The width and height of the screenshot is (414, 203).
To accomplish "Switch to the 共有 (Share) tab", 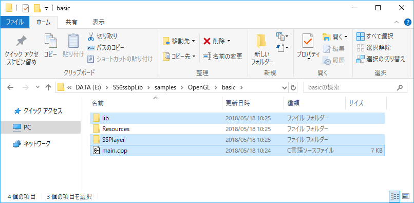I will click(x=71, y=22).
